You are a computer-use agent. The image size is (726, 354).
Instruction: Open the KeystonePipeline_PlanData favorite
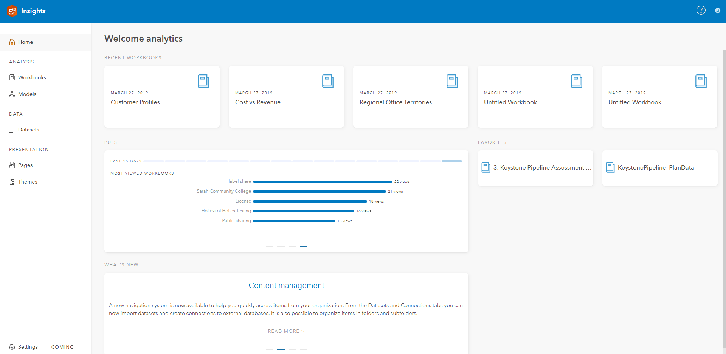coord(660,168)
